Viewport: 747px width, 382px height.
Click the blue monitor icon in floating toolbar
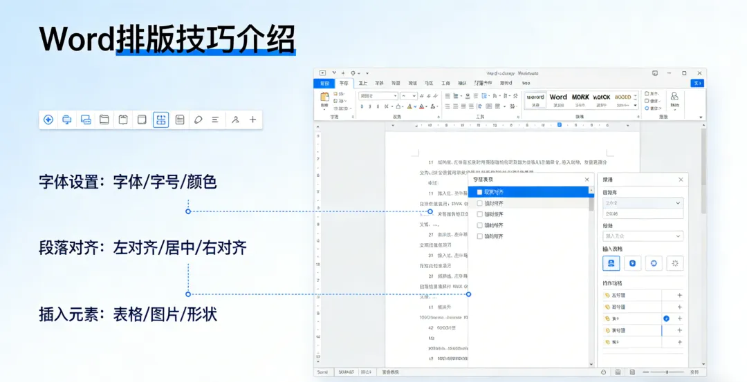[66, 120]
